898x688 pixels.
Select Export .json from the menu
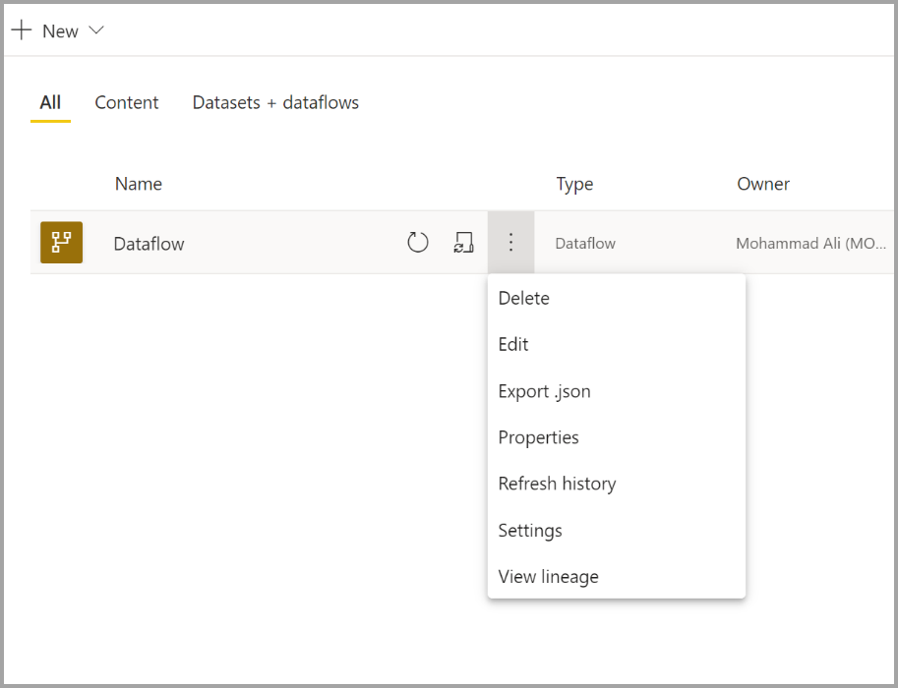(x=544, y=390)
